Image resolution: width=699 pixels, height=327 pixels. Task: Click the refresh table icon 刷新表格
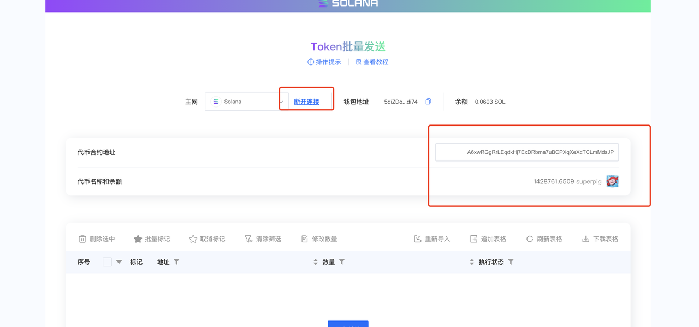530,239
